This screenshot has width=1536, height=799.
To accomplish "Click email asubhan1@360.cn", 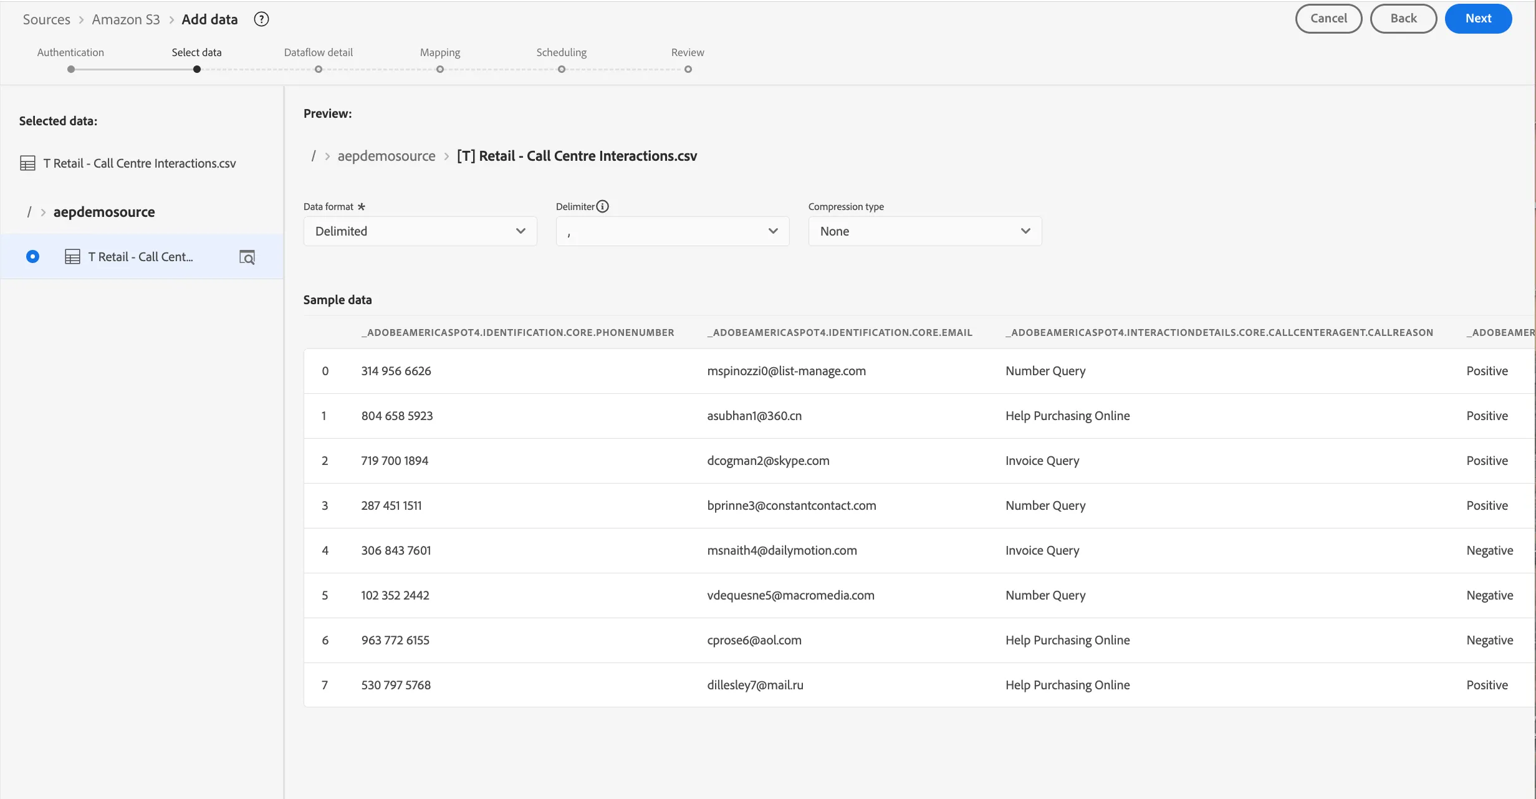I will [754, 416].
